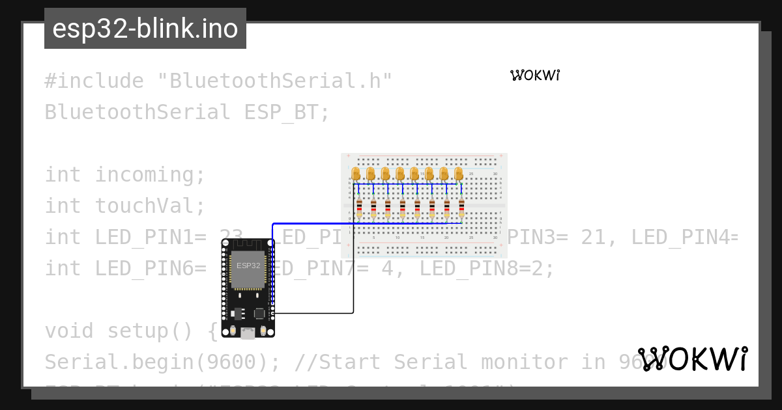Open the esp32-blink.ino file title
The image size is (782, 410).
[x=145, y=29]
